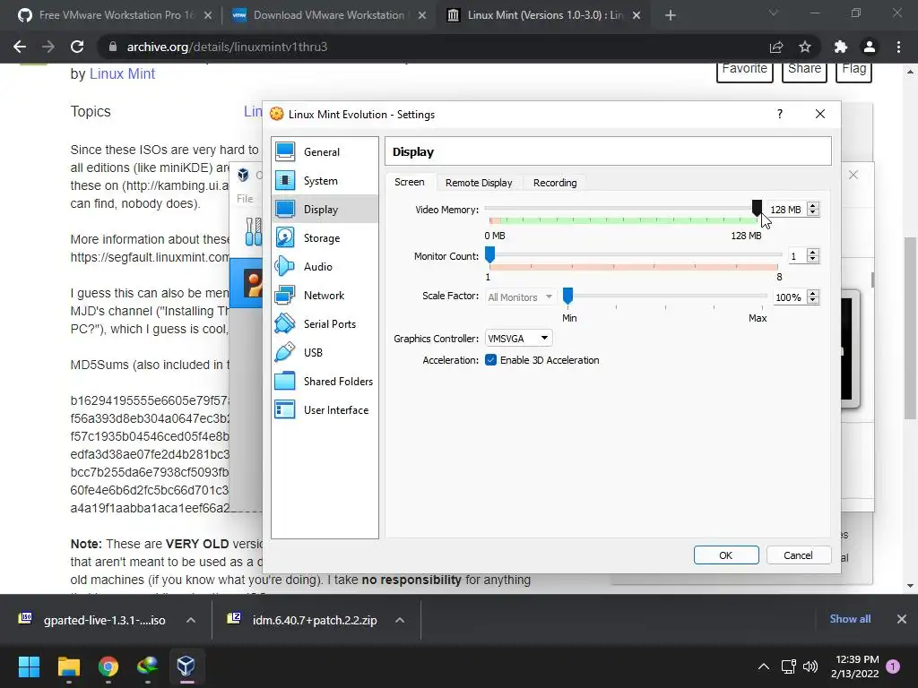This screenshot has height=688, width=918.
Task: Select the Display monitor icon
Action: (x=285, y=210)
